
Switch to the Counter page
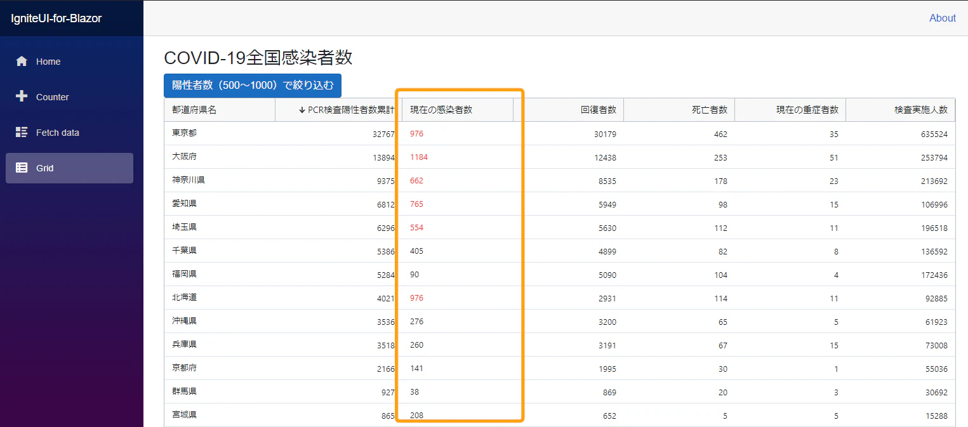53,96
